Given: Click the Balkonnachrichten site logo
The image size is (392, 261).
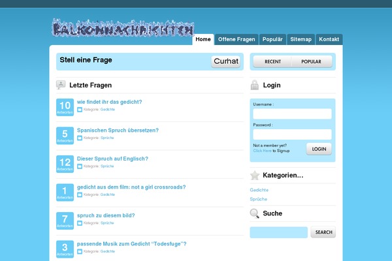Looking at the screenshot, I should 123,28.
